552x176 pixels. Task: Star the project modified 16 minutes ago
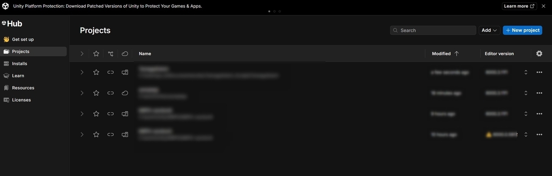[x=96, y=93]
